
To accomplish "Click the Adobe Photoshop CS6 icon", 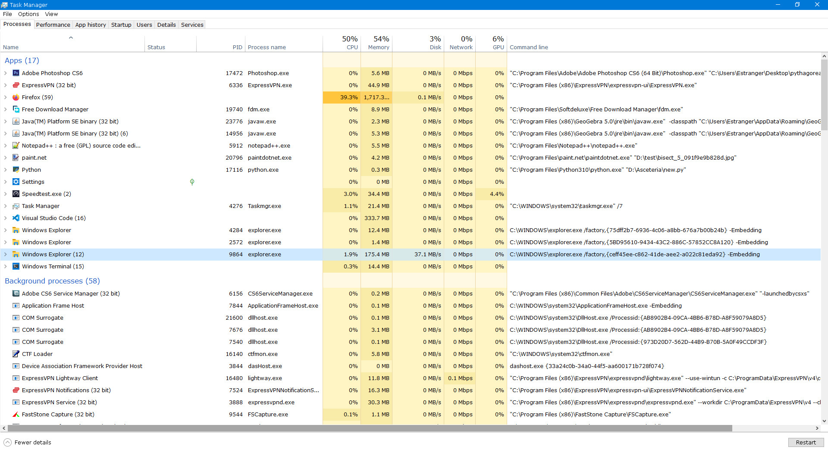I will click(x=16, y=73).
